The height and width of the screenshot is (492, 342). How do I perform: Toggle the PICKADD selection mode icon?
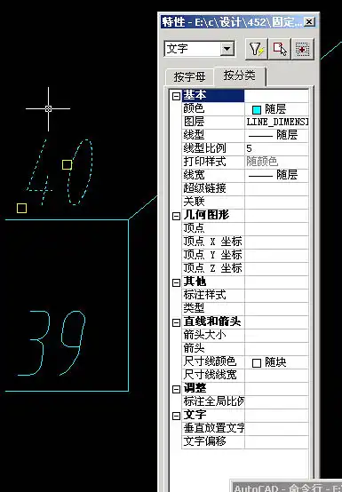[x=303, y=49]
